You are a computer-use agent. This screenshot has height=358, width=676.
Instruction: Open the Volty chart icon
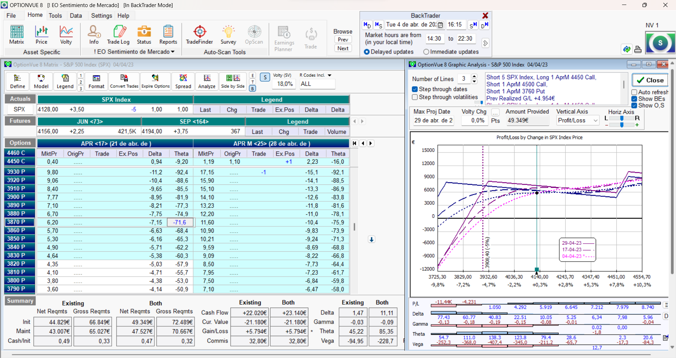pos(66,35)
